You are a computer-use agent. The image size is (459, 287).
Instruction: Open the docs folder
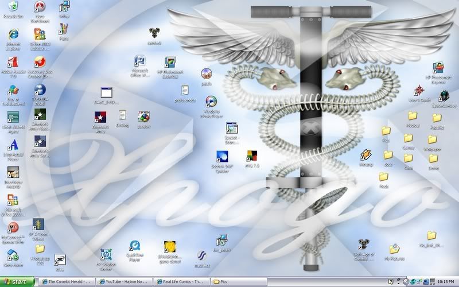pyautogui.click(x=388, y=155)
